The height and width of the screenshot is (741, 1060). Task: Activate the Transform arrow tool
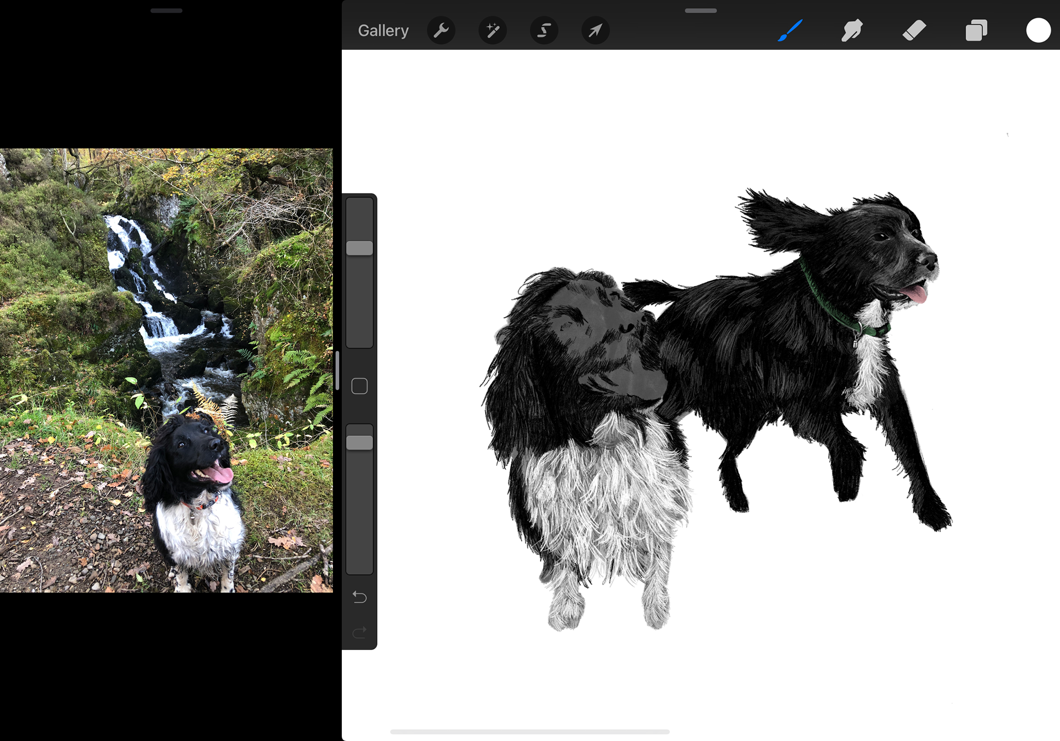pyautogui.click(x=595, y=30)
